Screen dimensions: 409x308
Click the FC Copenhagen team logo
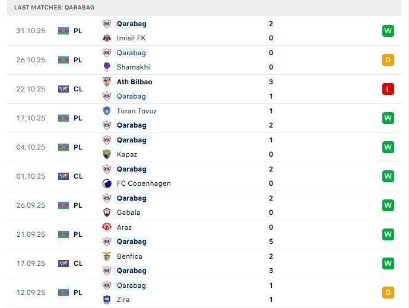[x=107, y=183]
